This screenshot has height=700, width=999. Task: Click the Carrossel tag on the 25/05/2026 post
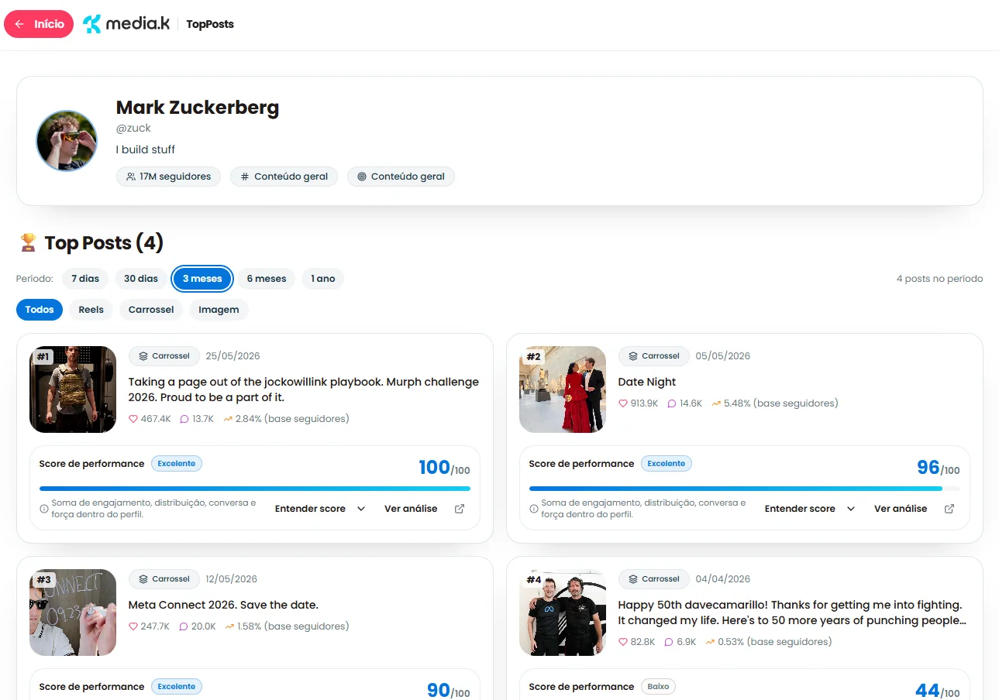coord(164,356)
